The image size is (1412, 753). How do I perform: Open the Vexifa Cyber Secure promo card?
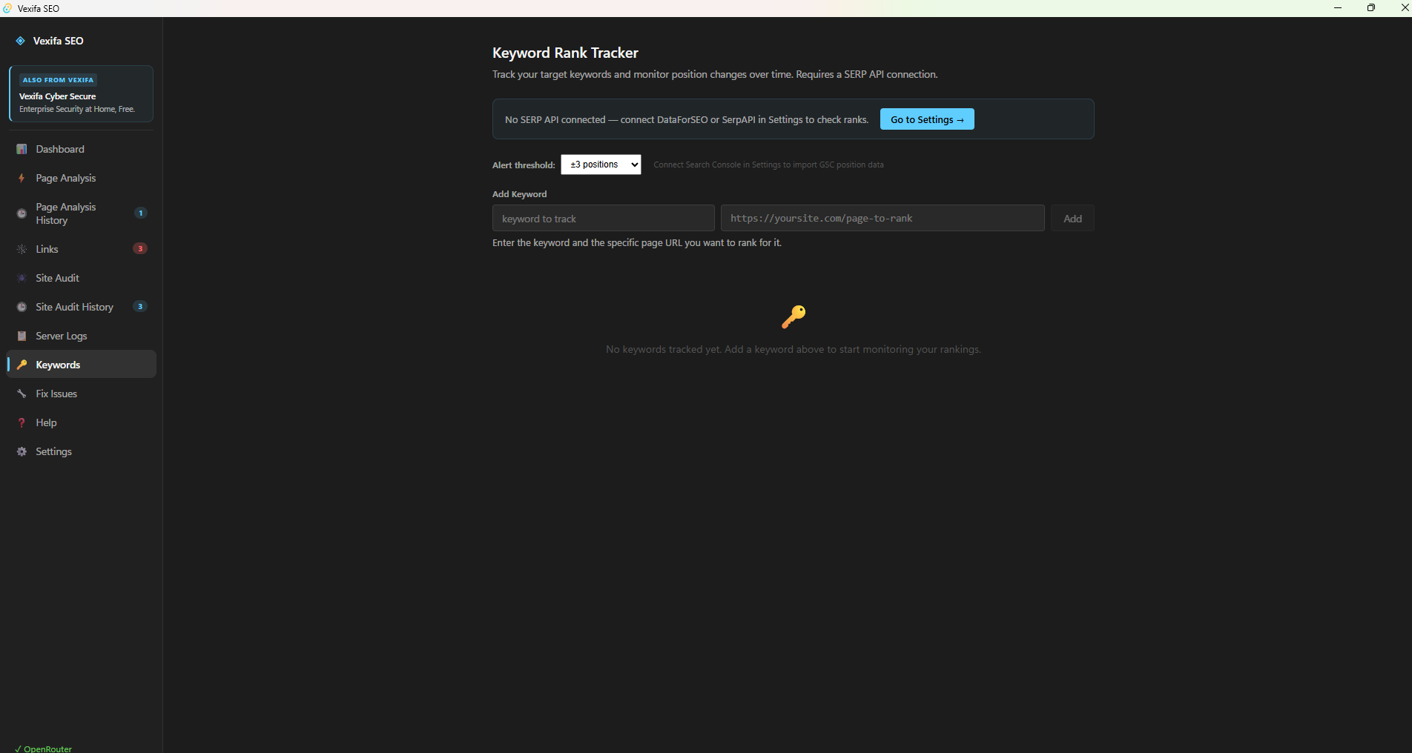pyautogui.click(x=81, y=93)
